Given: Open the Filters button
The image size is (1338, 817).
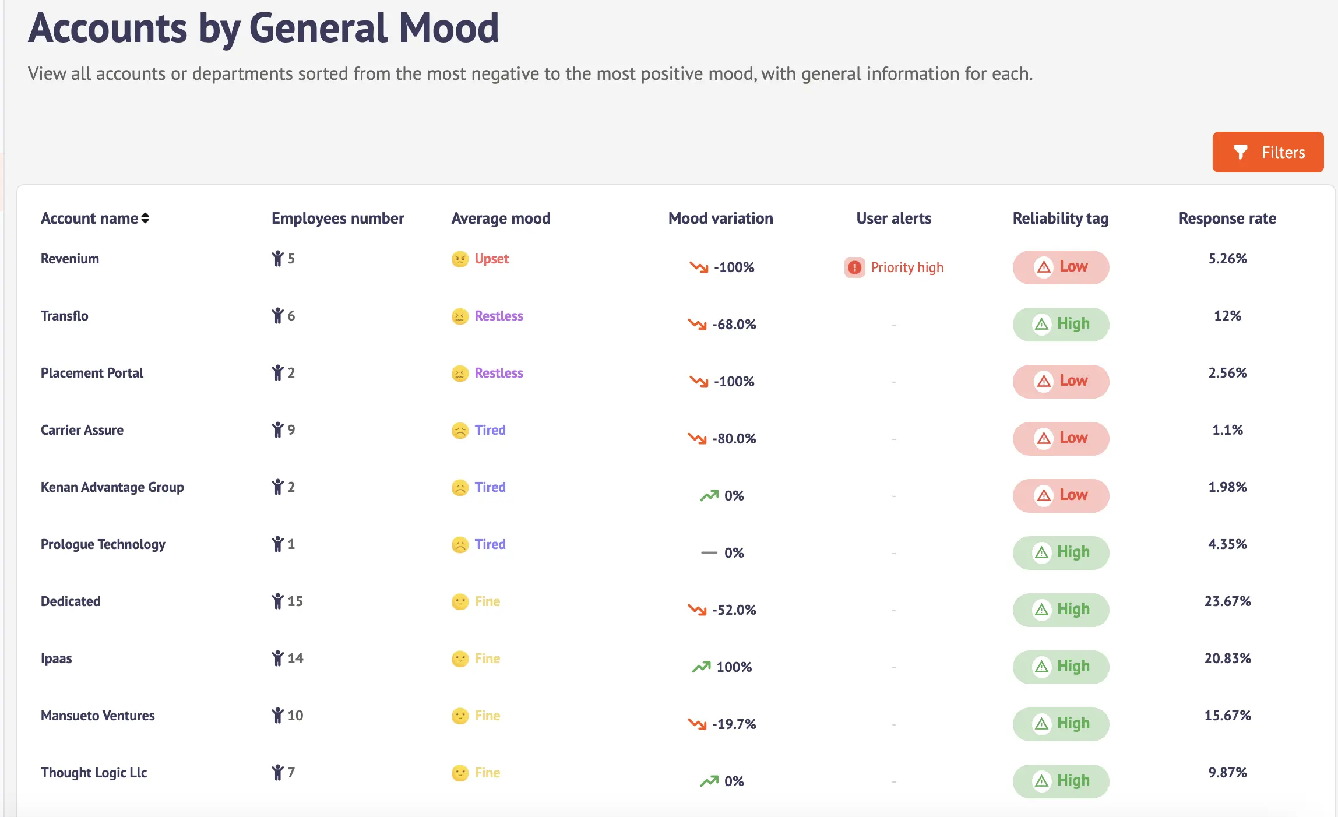Looking at the screenshot, I should 1267,152.
